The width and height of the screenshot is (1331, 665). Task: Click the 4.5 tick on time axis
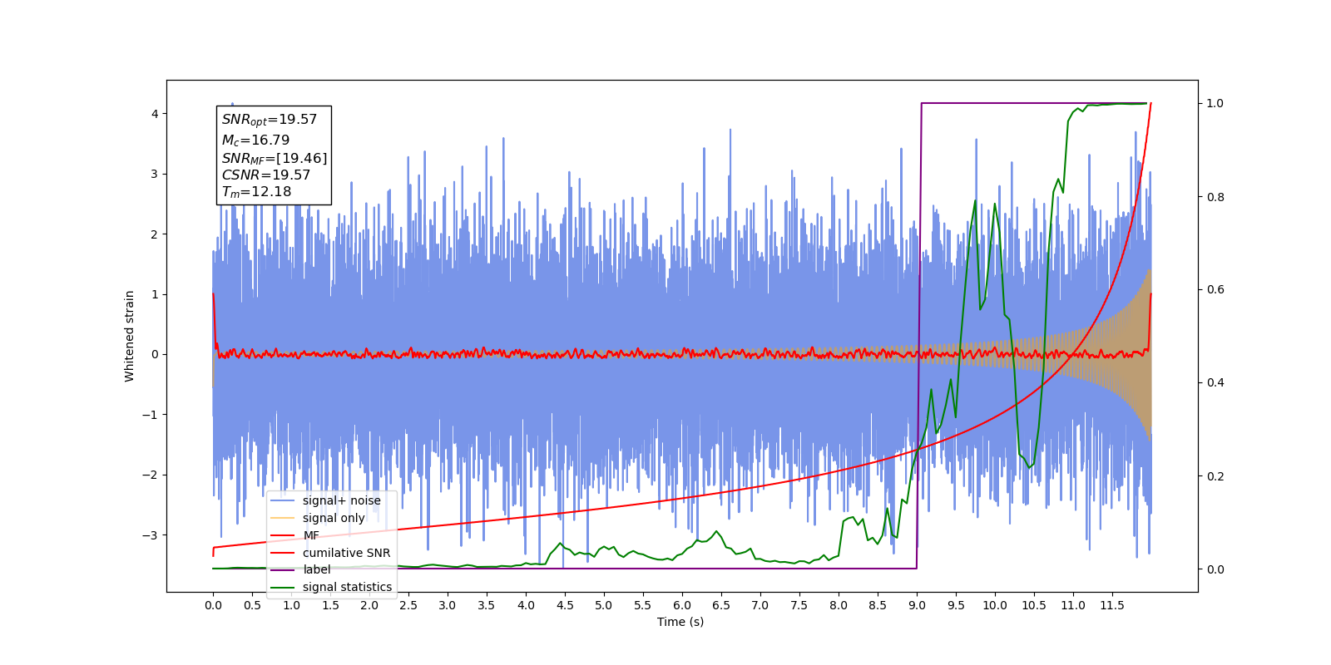565,605
